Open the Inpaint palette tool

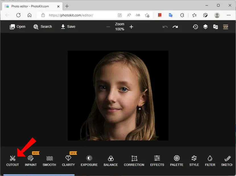pyautogui.click(x=31, y=161)
